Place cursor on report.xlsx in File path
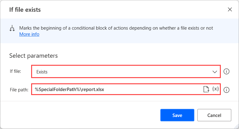Image resolution: width=239 pixels, height=129 pixels. [93, 89]
